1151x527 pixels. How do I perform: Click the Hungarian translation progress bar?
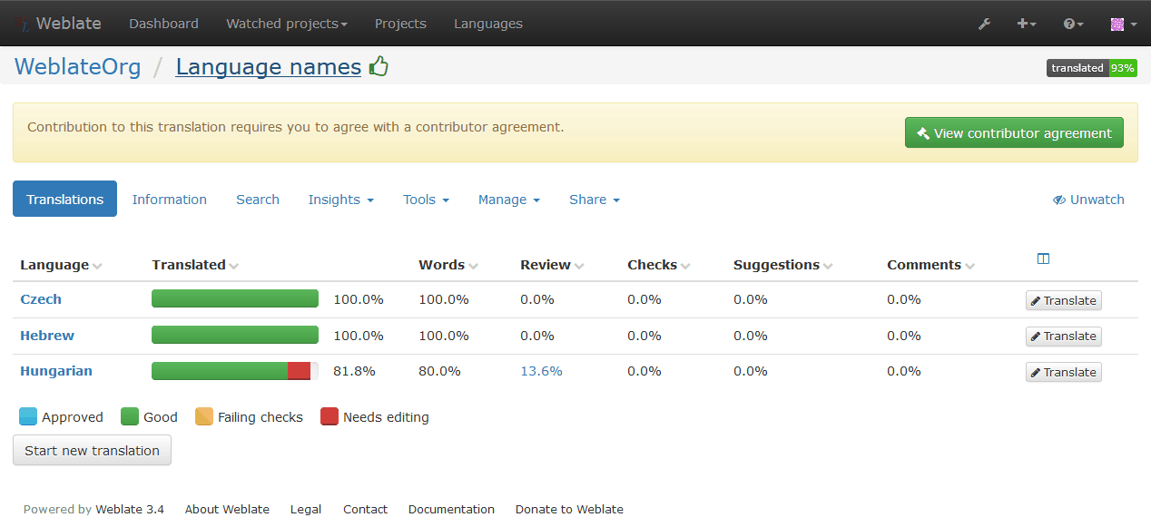coord(235,371)
